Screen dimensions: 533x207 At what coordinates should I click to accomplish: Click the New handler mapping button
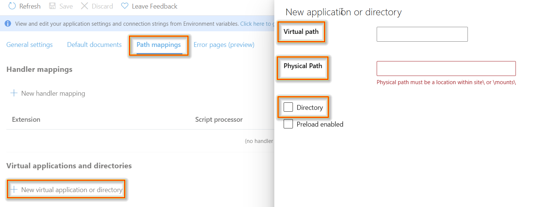(x=53, y=93)
